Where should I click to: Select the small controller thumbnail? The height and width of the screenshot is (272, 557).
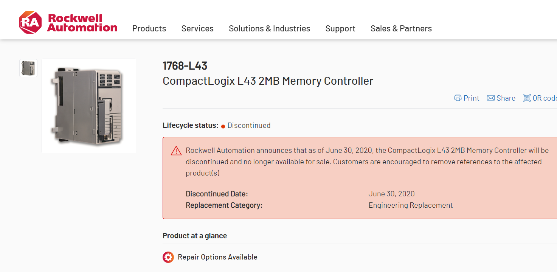[28, 68]
